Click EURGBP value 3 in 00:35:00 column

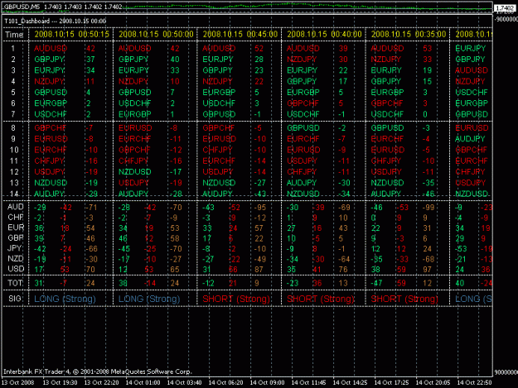click(x=425, y=93)
